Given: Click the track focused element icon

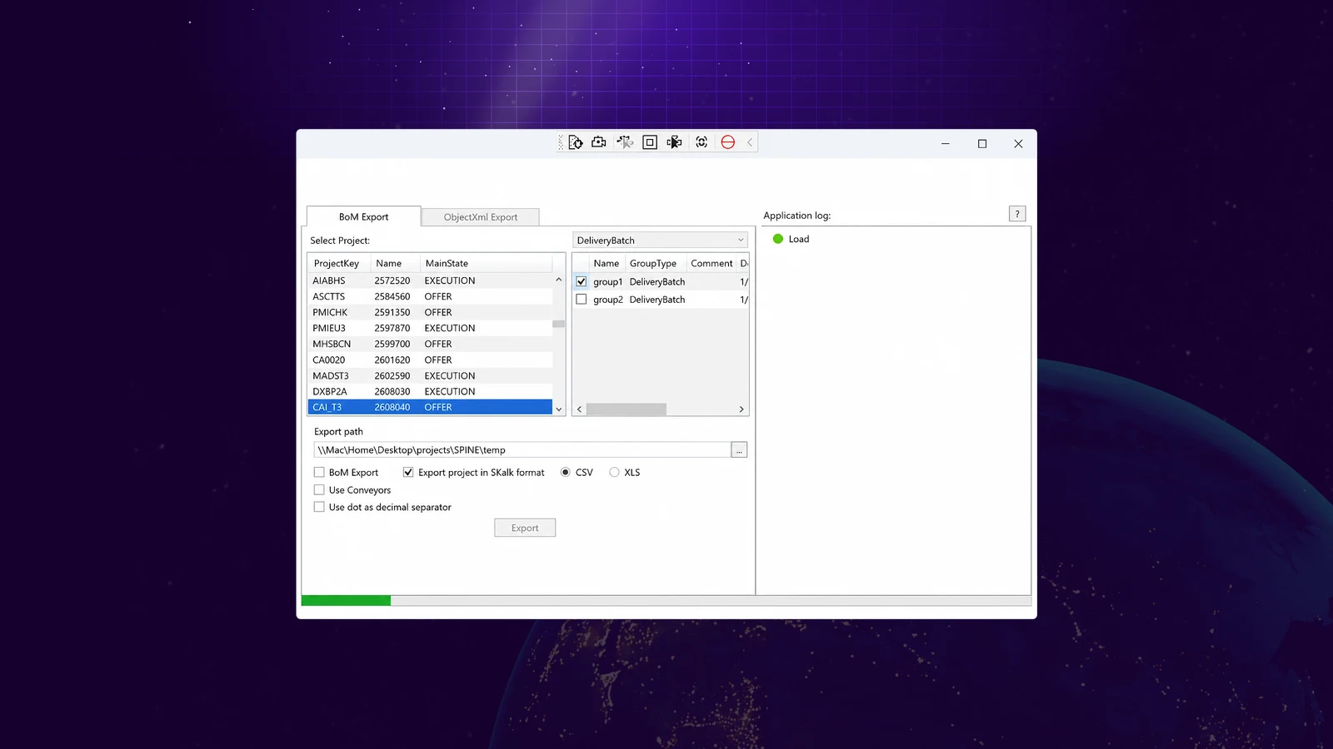Looking at the screenshot, I should (675, 142).
